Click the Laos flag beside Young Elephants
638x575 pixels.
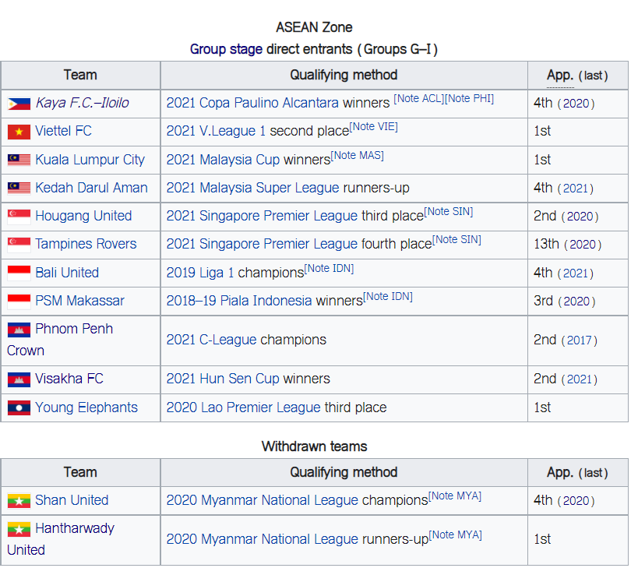pos(19,407)
